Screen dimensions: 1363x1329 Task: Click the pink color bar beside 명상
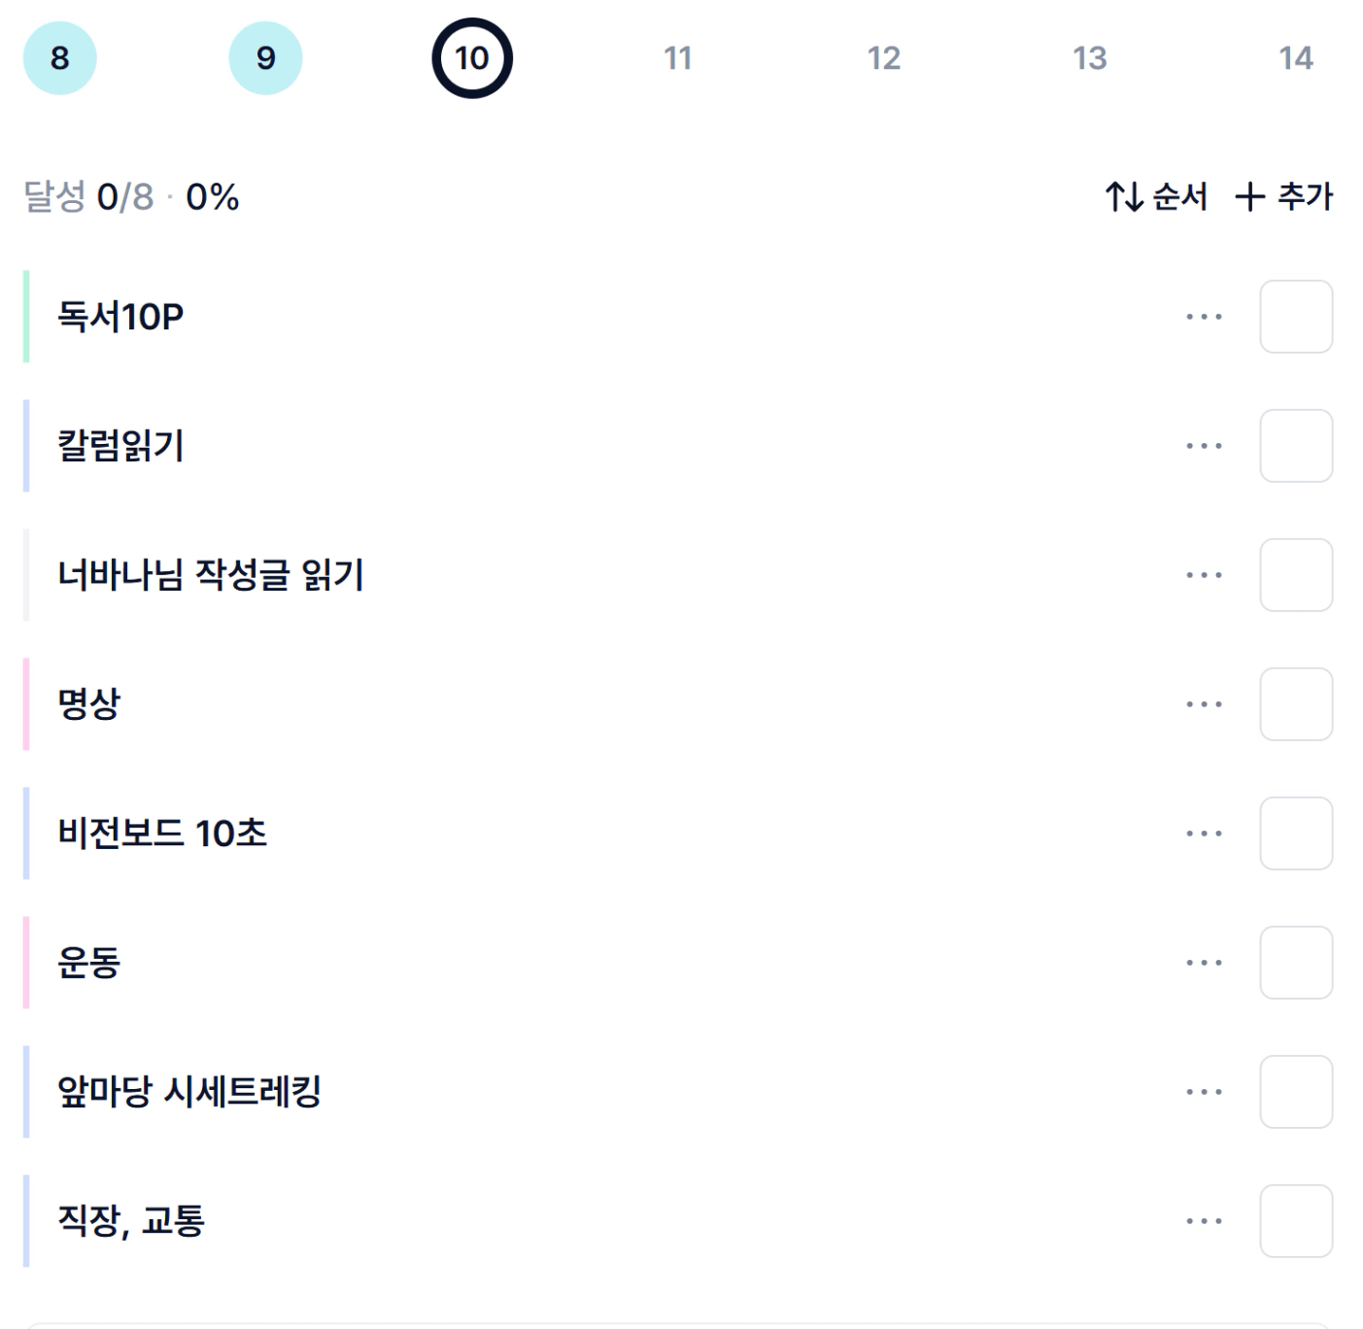26,704
